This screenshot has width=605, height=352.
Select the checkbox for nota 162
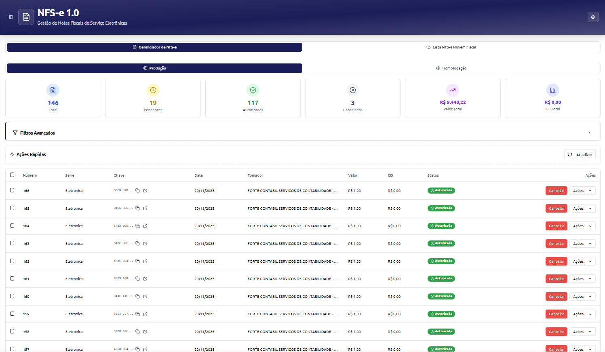coord(12,261)
